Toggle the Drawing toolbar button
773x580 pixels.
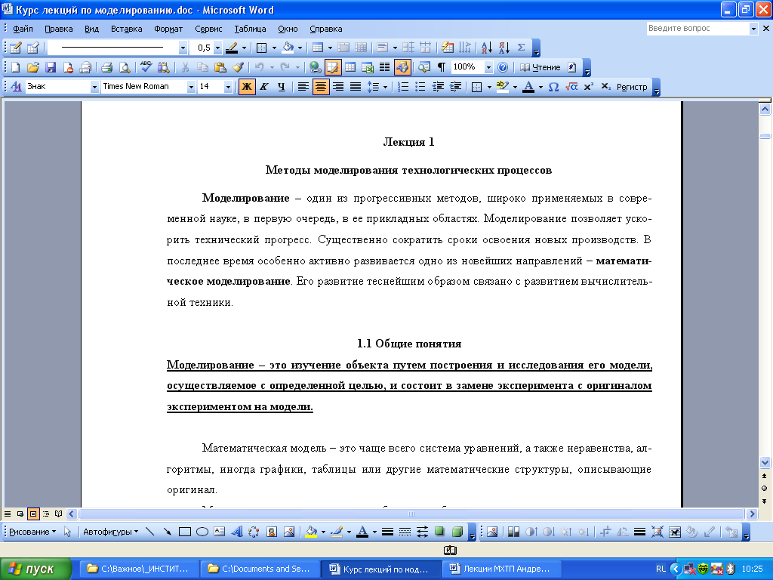402,67
